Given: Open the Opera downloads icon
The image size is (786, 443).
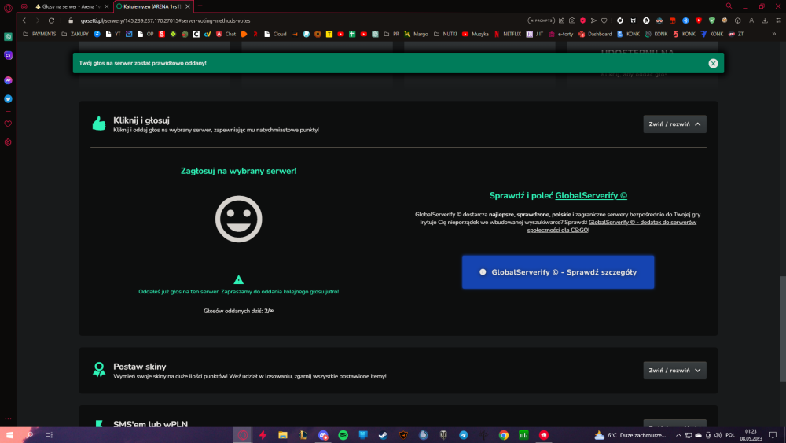Looking at the screenshot, I should pyautogui.click(x=765, y=20).
